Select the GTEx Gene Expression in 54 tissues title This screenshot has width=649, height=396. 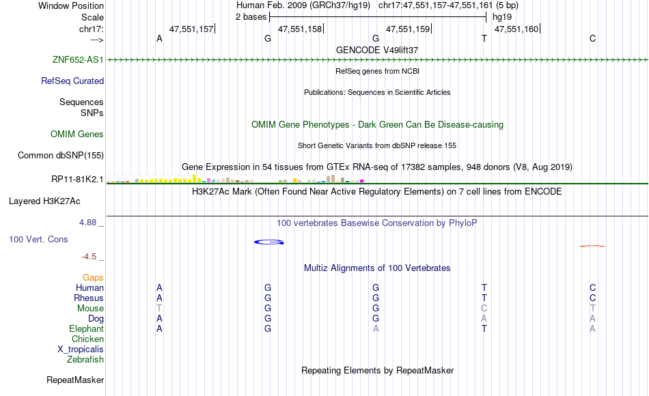[x=377, y=167]
